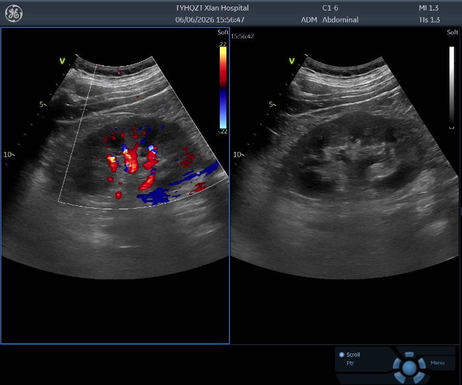Click the top segment of the trackball widget
This screenshot has width=462, height=385.
(x=409, y=355)
